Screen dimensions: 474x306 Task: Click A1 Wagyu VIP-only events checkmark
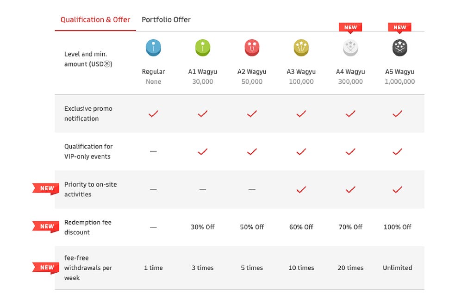point(203,151)
